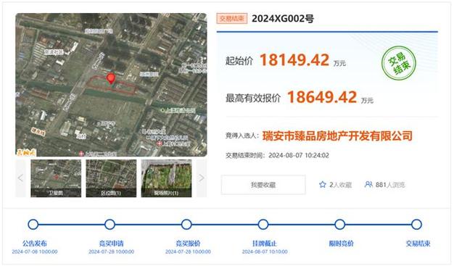454x266 pixels.
Task: Click the end time 2024-08-07 10:24:02
Action: tap(299, 155)
